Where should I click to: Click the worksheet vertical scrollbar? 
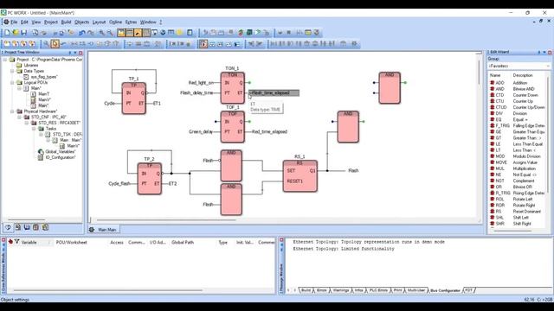pos(479,73)
